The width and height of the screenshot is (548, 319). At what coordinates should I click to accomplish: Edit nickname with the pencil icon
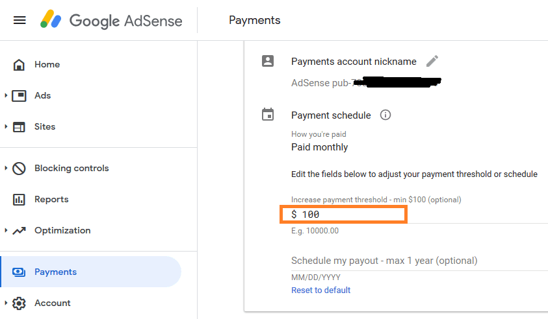(x=432, y=61)
